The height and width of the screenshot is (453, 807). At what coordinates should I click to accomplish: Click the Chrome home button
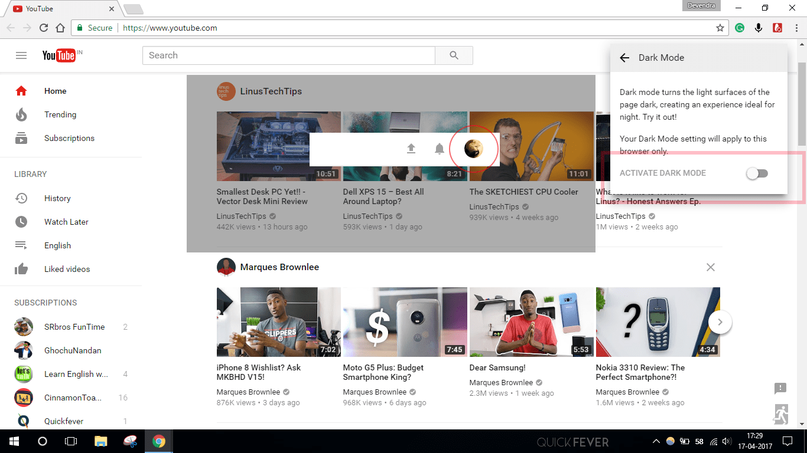click(60, 28)
